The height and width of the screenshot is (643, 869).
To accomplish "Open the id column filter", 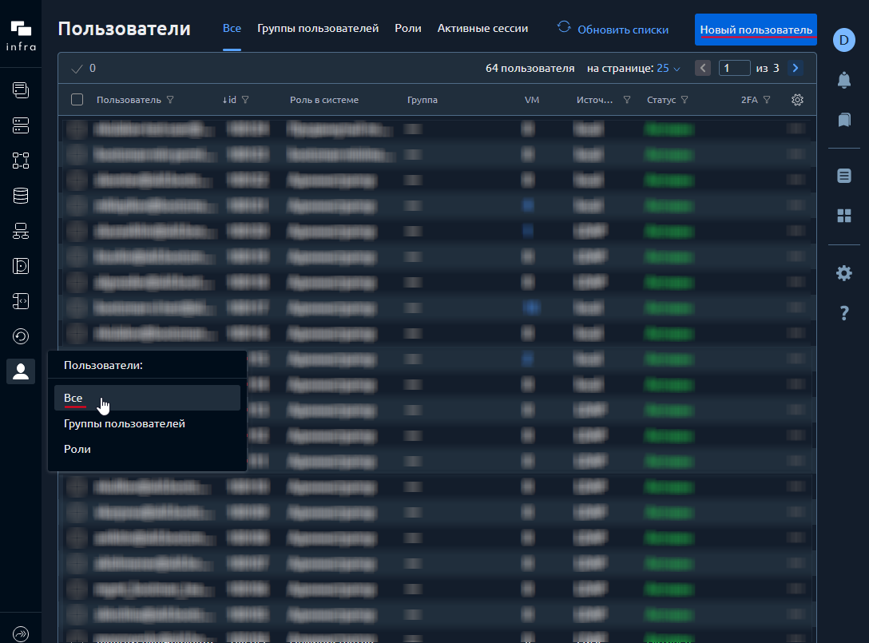I will [x=245, y=100].
